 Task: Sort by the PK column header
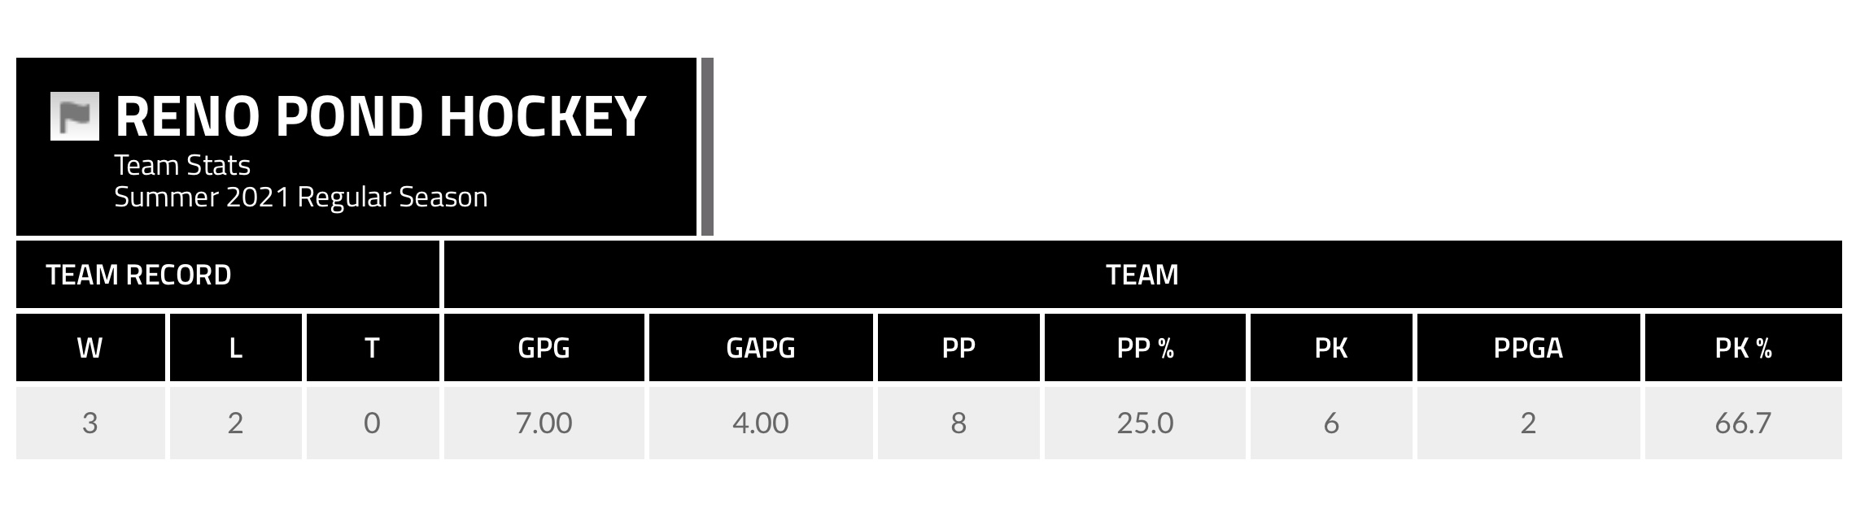1331,348
